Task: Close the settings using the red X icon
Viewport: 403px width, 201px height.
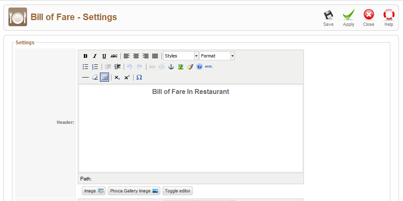Action: [x=368, y=15]
